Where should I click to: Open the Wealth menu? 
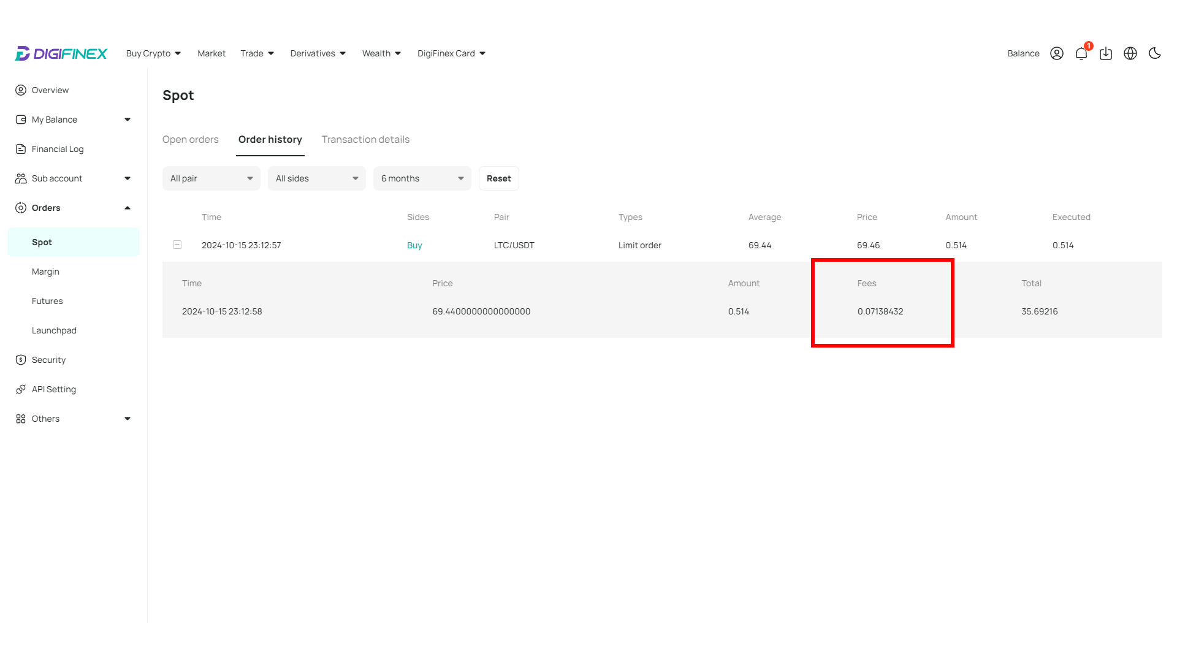pos(381,53)
